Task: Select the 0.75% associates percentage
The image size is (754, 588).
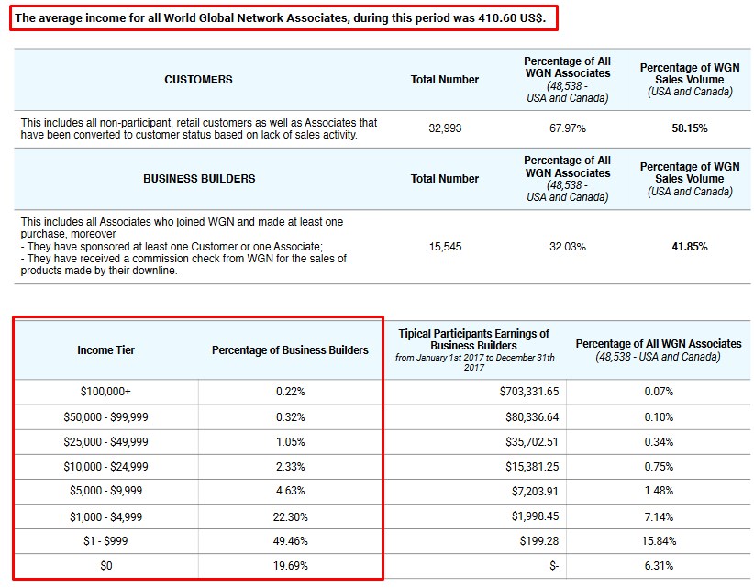Action: 659,466
